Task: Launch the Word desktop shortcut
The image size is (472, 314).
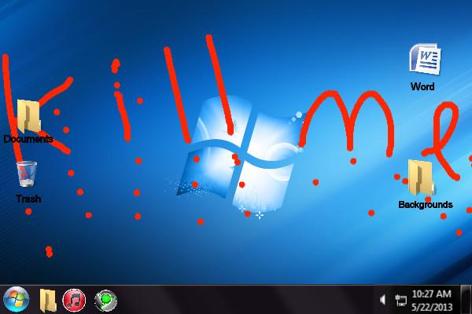Action: click(425, 59)
